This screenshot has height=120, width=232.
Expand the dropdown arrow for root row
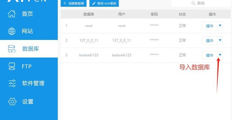(x=220, y=26)
